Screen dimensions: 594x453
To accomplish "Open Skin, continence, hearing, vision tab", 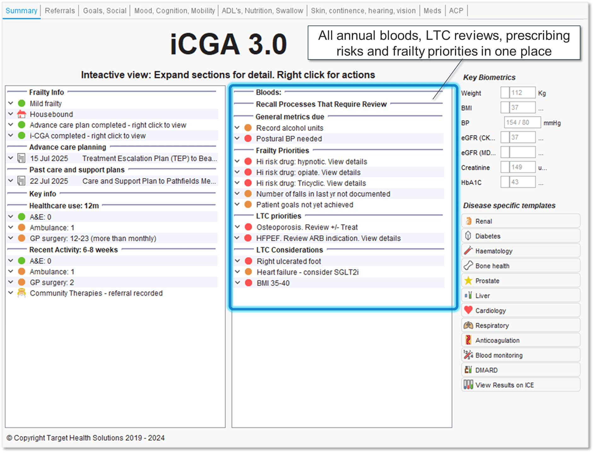I will pos(363,11).
